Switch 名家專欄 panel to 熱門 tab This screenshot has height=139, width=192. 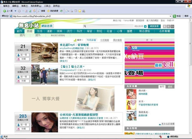tap(162, 87)
